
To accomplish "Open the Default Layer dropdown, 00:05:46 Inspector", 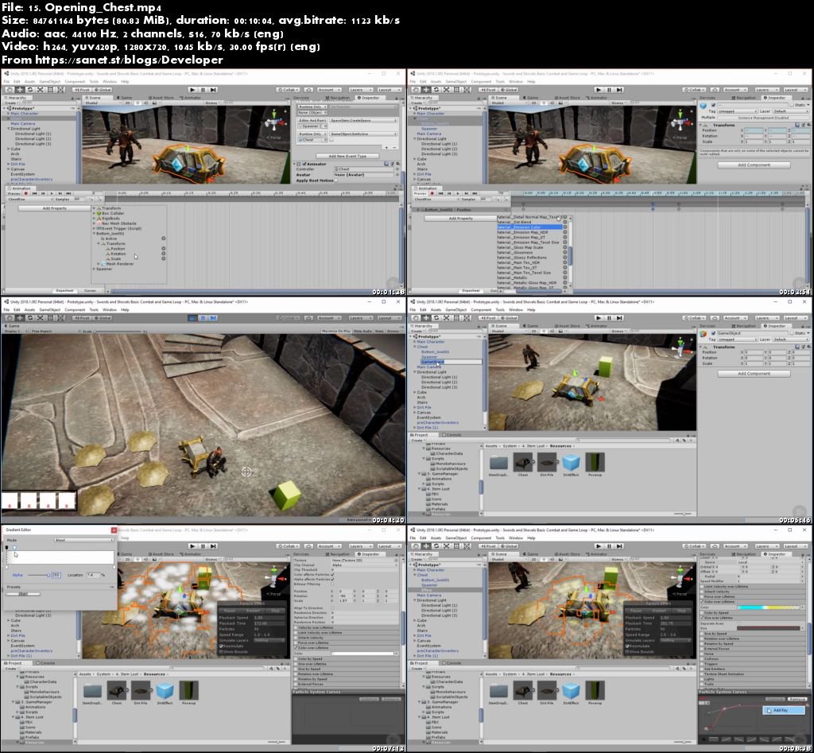I will (789, 340).
